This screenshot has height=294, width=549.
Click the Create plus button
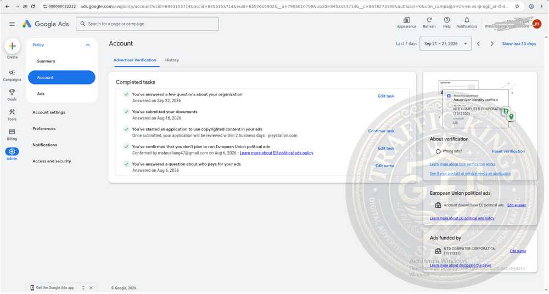pyautogui.click(x=12, y=46)
